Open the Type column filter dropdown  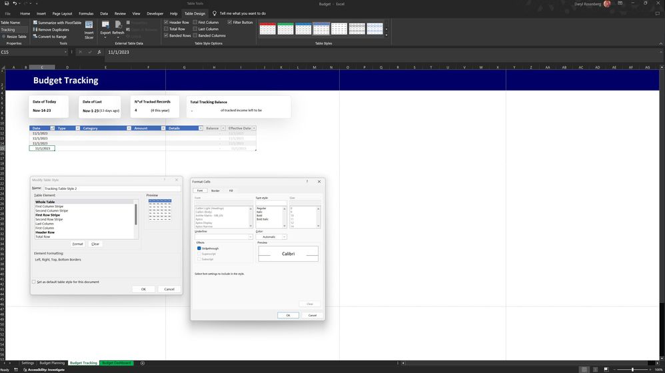click(77, 128)
